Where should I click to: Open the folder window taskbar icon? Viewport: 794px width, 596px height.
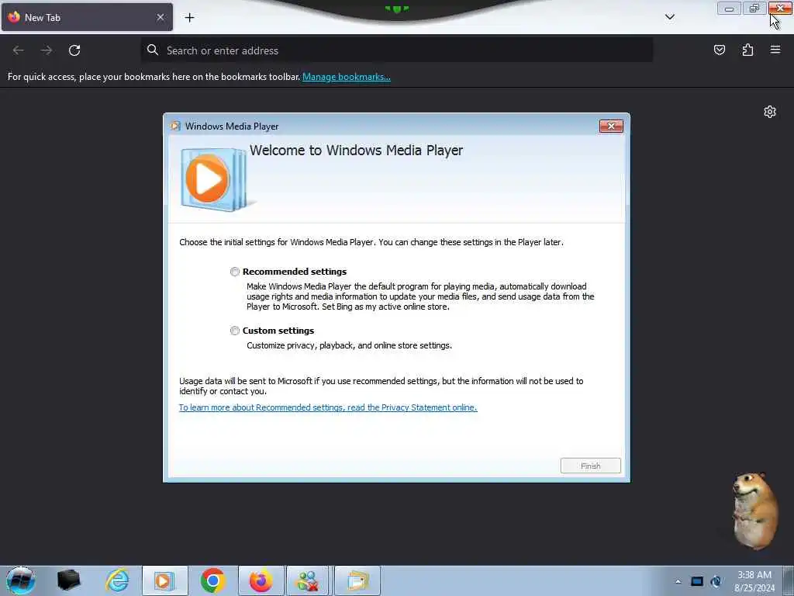point(357,580)
